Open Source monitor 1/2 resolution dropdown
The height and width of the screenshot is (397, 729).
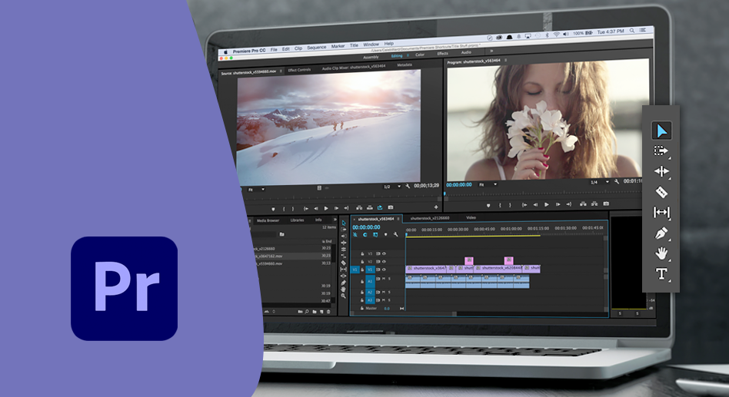click(392, 187)
